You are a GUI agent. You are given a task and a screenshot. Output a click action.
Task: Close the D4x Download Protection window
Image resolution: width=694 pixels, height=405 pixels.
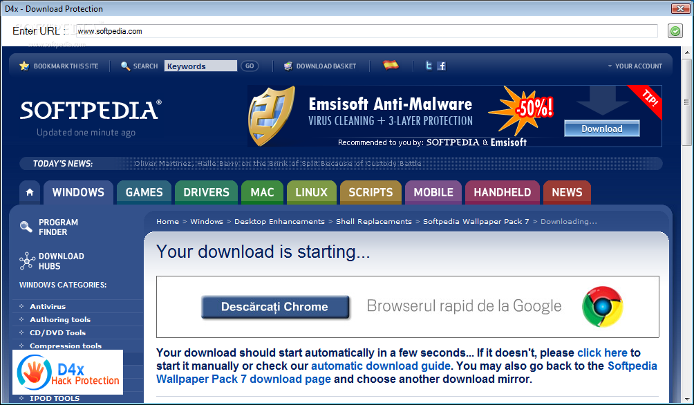pyautogui.click(x=680, y=8)
